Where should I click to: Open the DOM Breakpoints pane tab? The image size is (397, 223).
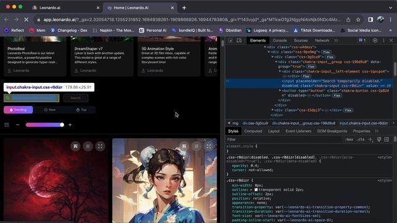[x=332, y=131]
